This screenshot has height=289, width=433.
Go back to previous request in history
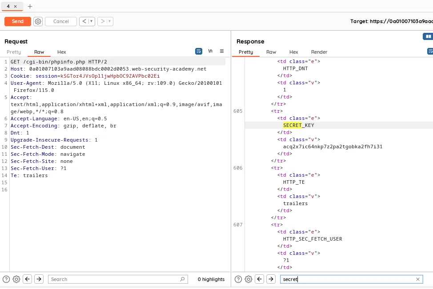coord(84,21)
